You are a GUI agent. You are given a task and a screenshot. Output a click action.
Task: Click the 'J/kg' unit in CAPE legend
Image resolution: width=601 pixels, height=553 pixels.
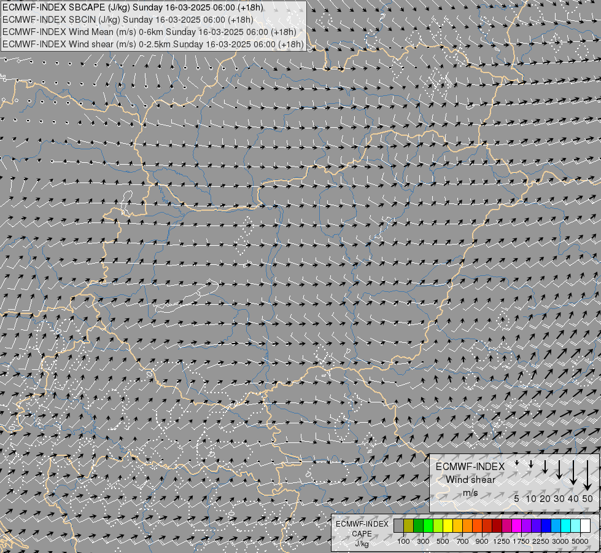(x=362, y=544)
